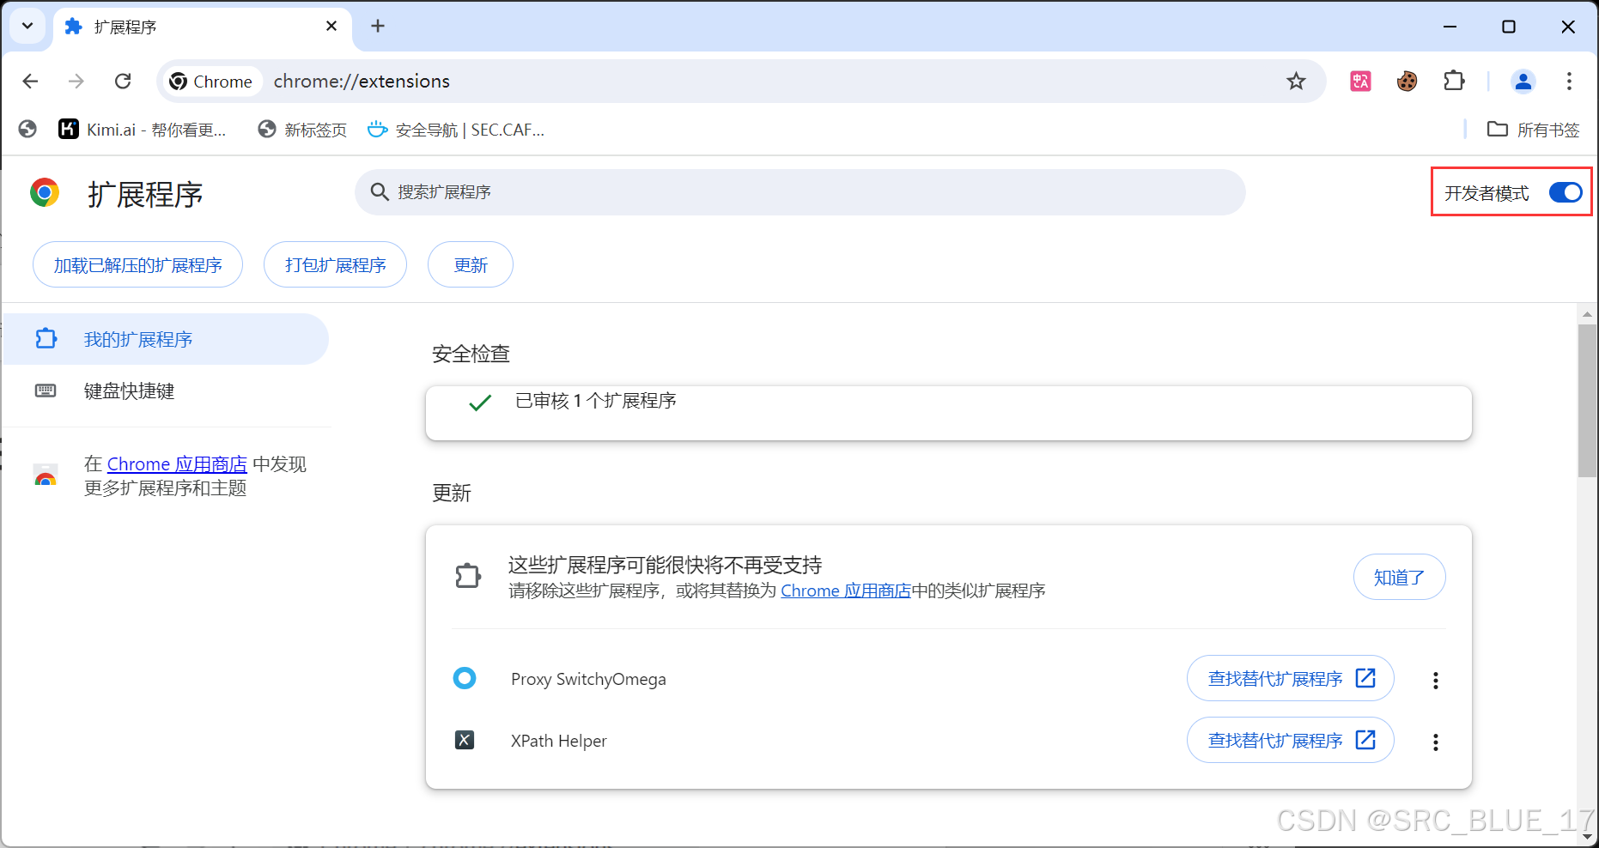The height and width of the screenshot is (848, 1599).
Task: Click the puzzle icon in update notice
Action: click(468, 575)
